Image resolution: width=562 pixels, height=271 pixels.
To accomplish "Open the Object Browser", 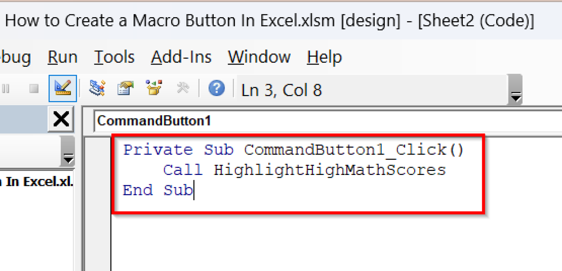I will (x=153, y=88).
